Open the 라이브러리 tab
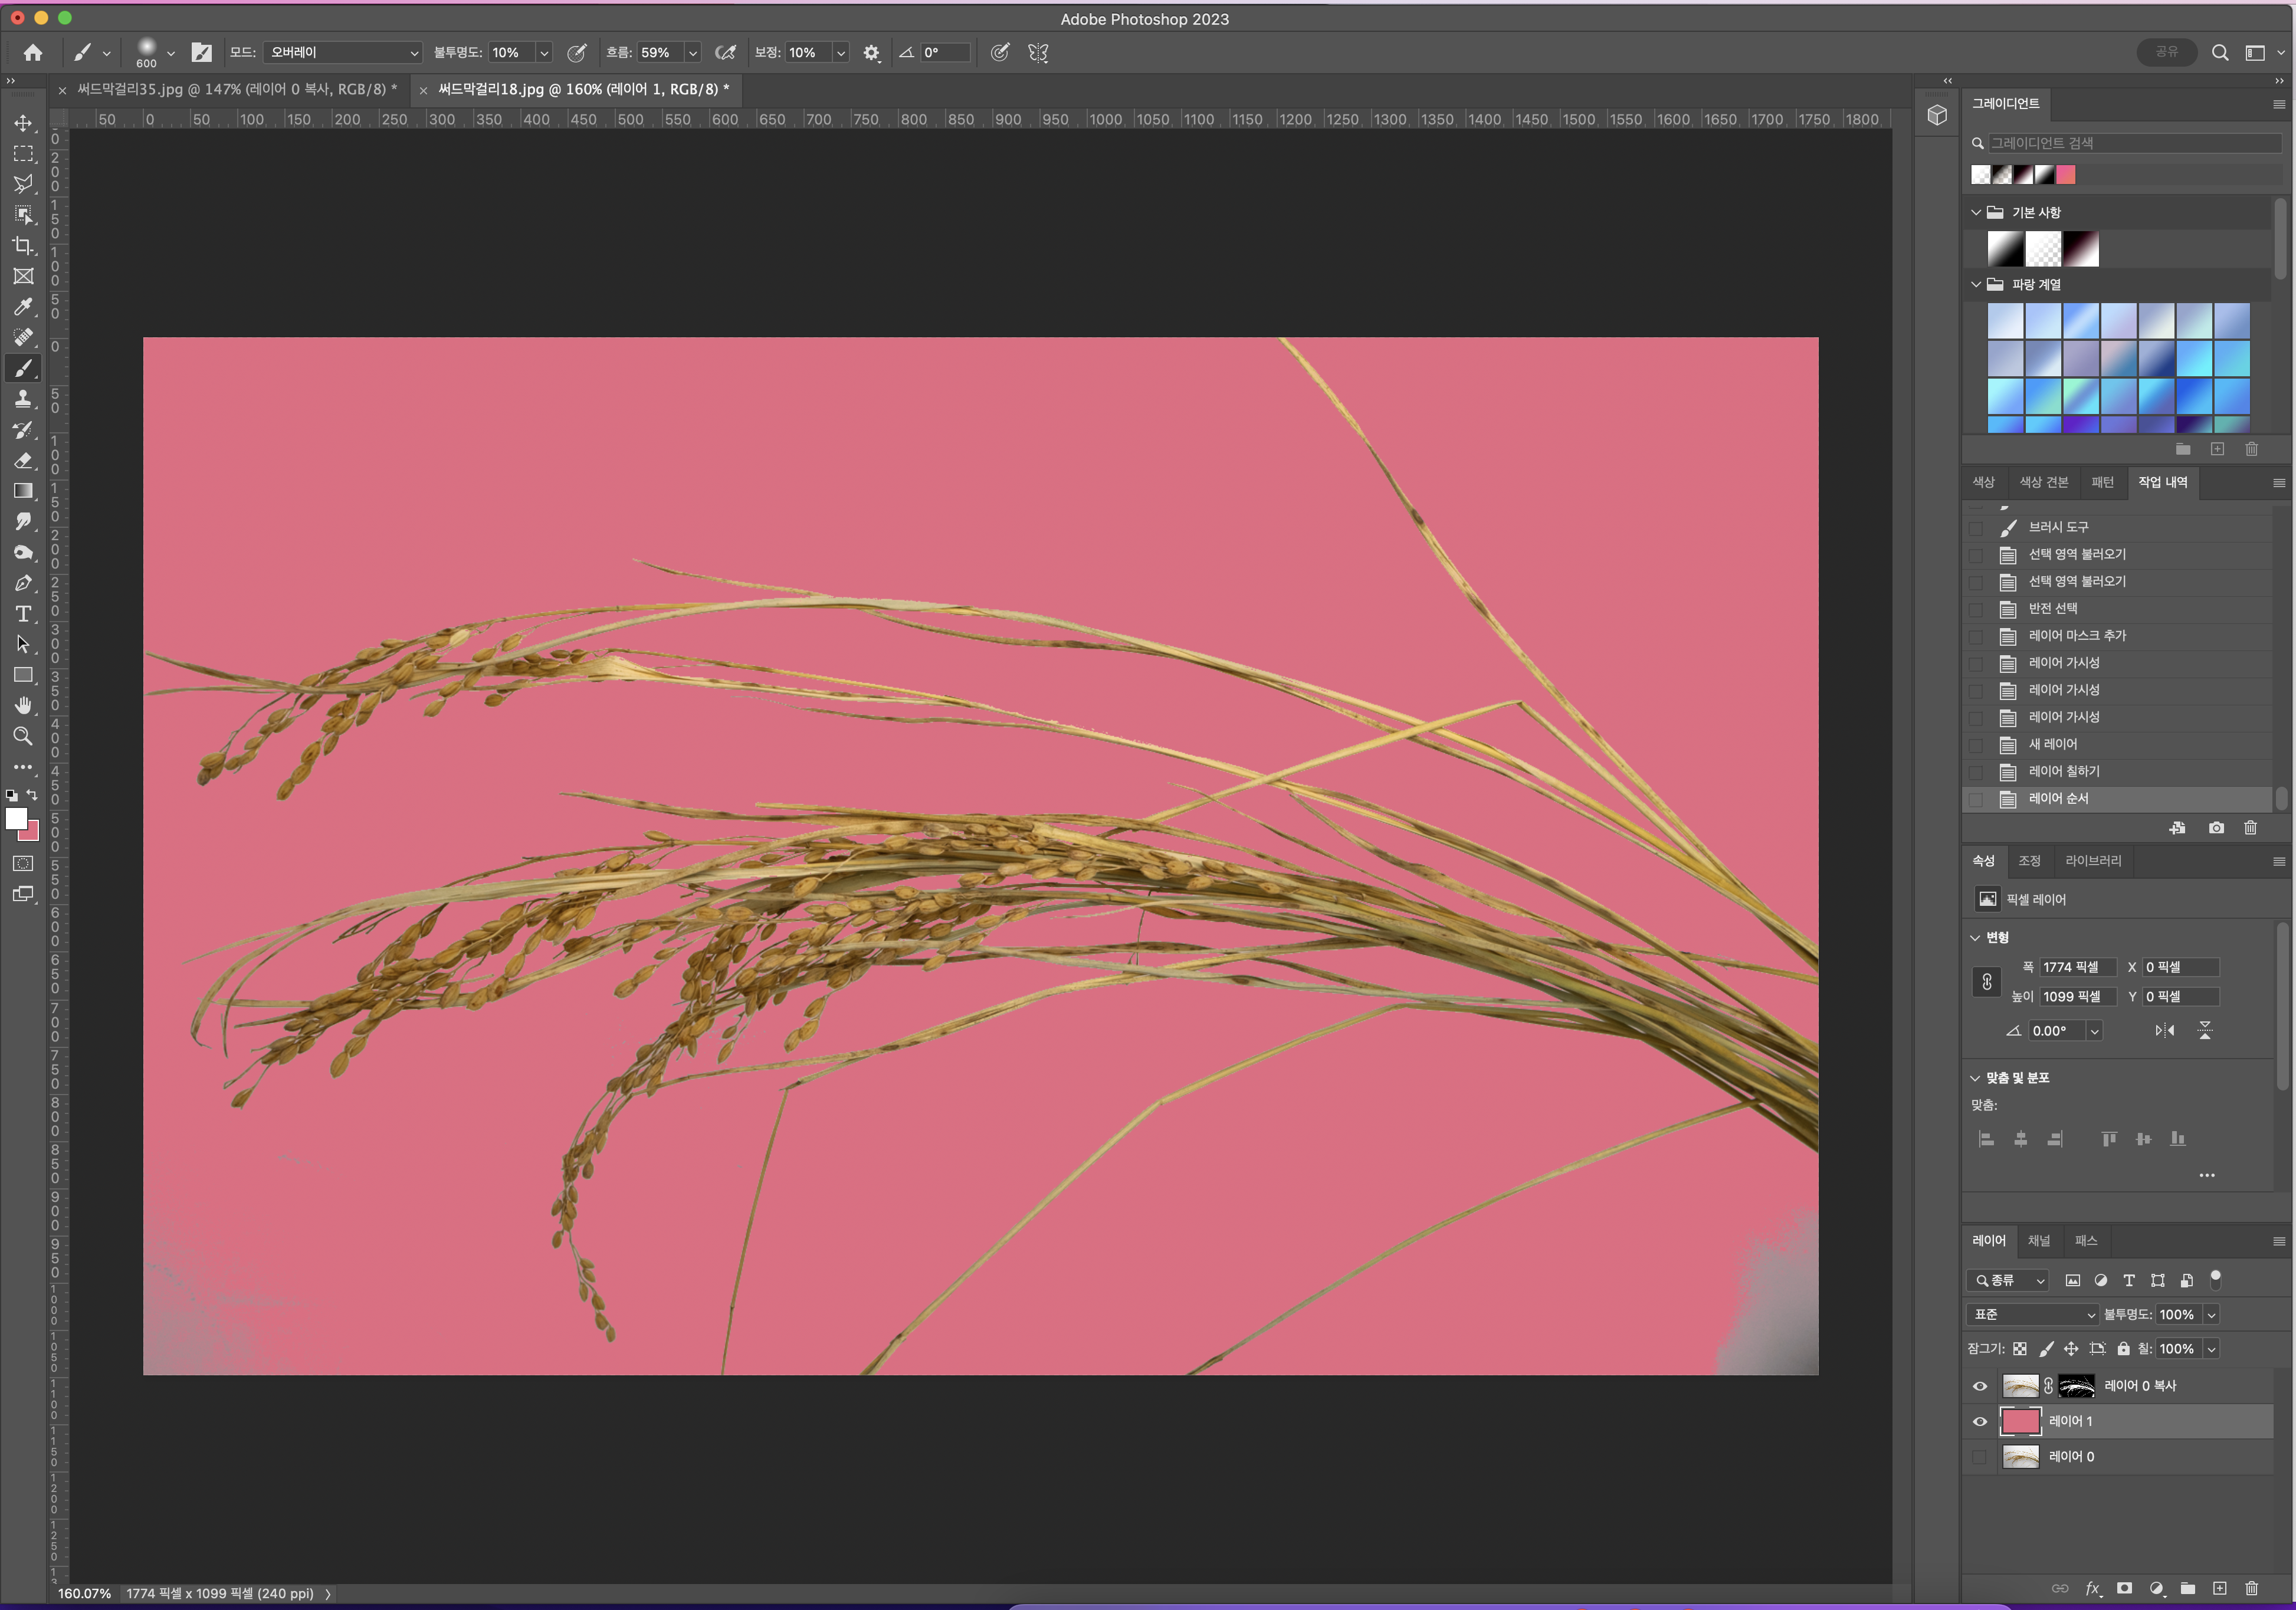 point(2093,860)
